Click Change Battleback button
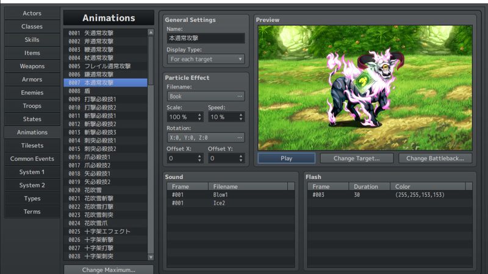 [x=435, y=158]
